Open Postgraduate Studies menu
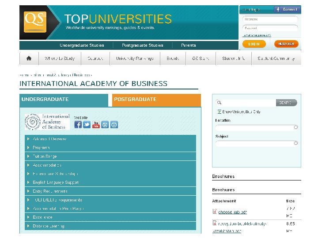 142,45
